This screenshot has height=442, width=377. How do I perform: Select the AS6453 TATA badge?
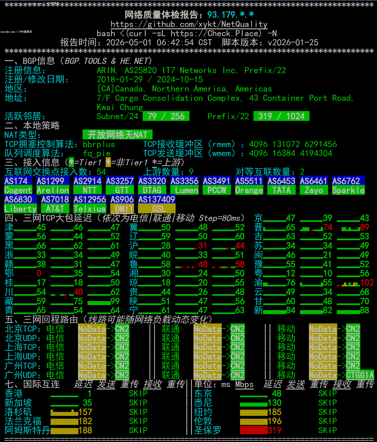tap(281, 185)
